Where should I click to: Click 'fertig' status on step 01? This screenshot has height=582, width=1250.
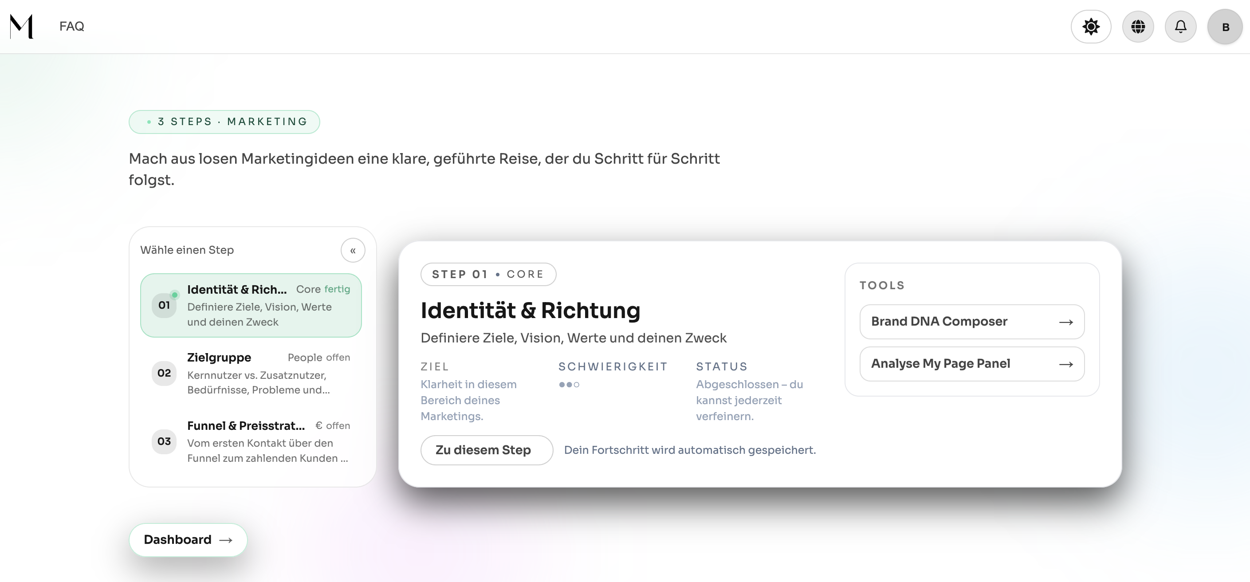click(337, 289)
